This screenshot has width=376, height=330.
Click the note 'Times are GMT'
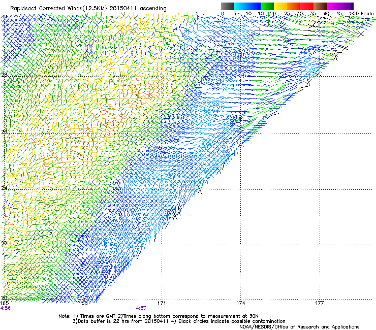[x=98, y=316]
